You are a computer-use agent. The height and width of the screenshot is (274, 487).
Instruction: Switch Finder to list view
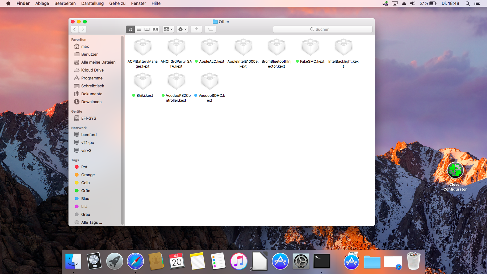[139, 29]
